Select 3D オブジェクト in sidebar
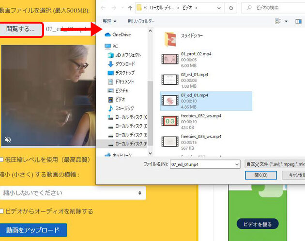The height and width of the screenshot is (241, 305). (128, 55)
